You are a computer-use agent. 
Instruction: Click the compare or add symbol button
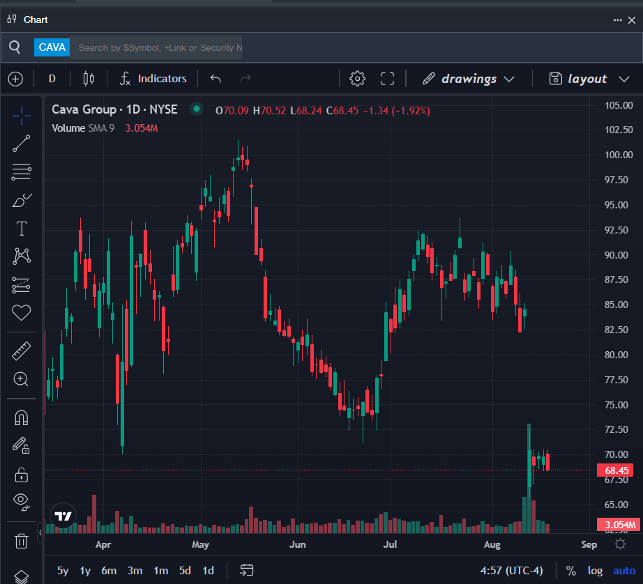pyautogui.click(x=15, y=79)
